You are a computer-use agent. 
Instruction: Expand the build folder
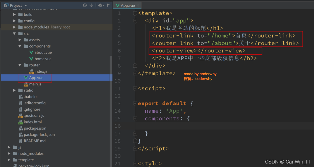[x=14, y=14]
